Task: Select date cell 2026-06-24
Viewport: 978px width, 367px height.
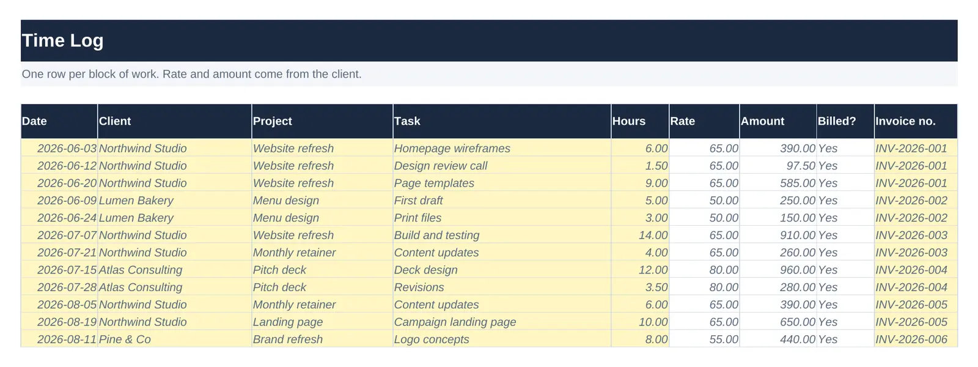Action: click(x=59, y=218)
